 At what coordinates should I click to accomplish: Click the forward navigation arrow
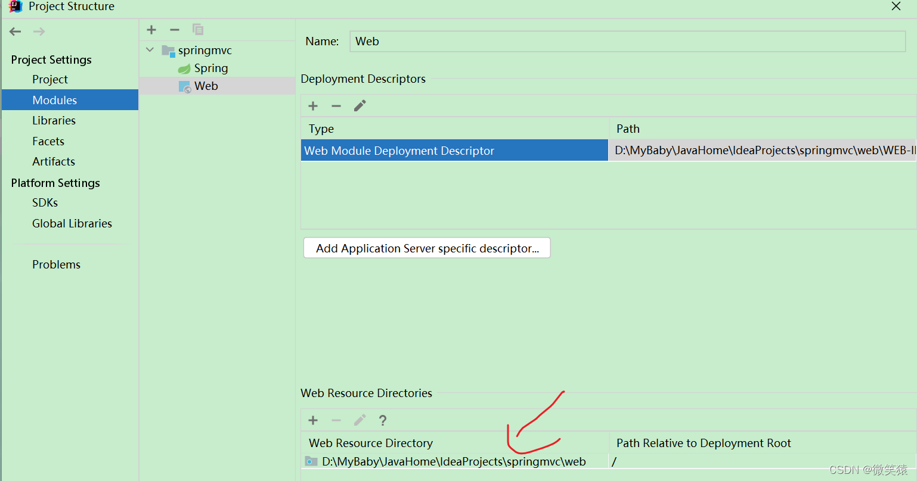pos(39,32)
